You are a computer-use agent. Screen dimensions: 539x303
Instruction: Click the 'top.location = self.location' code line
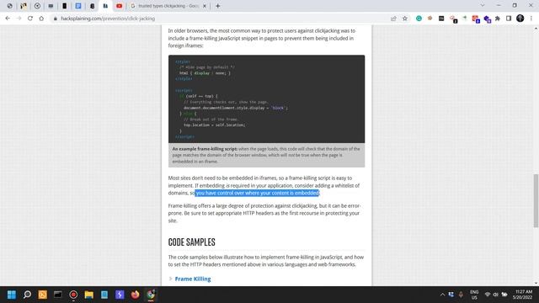[215, 125]
